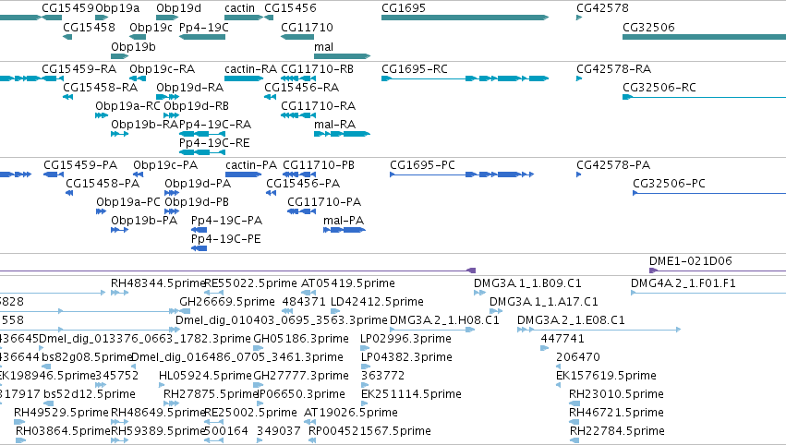Screen dimensions: 786x445
Task: Select EST label GH26669.5prime
Action: coord(227,301)
